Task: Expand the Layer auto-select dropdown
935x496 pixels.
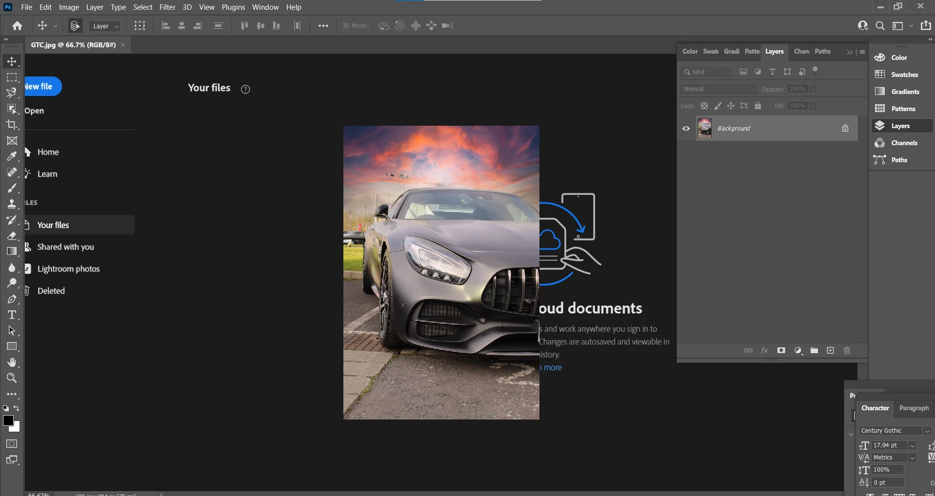Action: pyautogui.click(x=105, y=26)
